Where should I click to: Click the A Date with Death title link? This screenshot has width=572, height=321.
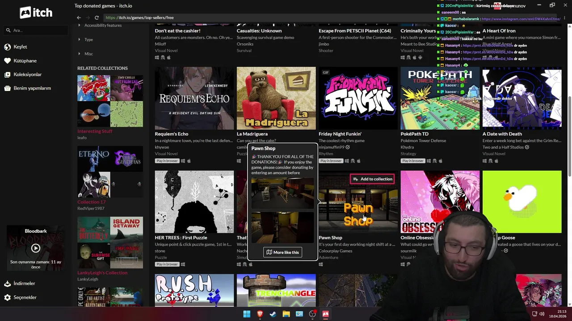(x=502, y=134)
